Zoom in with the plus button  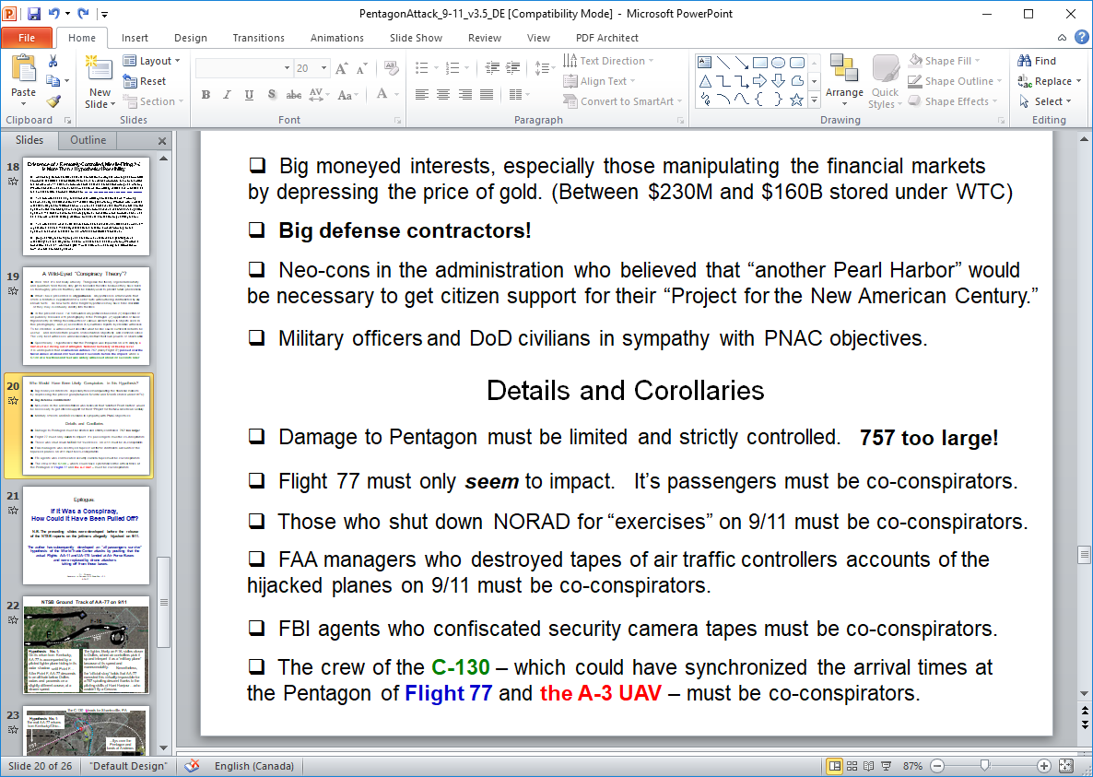[1043, 766]
